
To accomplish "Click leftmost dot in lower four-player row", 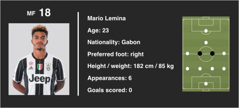I will coord(187,69).
